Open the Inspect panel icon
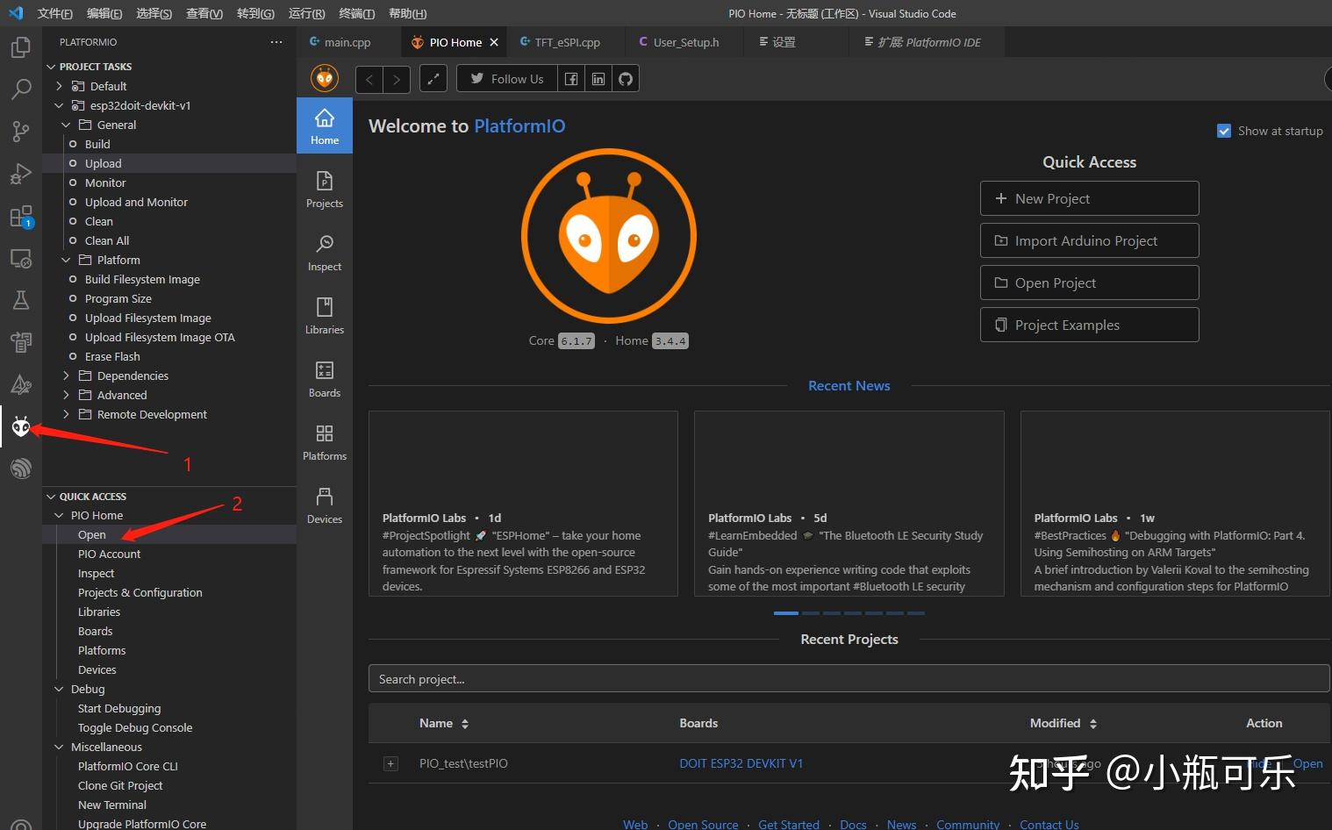The height and width of the screenshot is (830, 1332). tap(324, 252)
